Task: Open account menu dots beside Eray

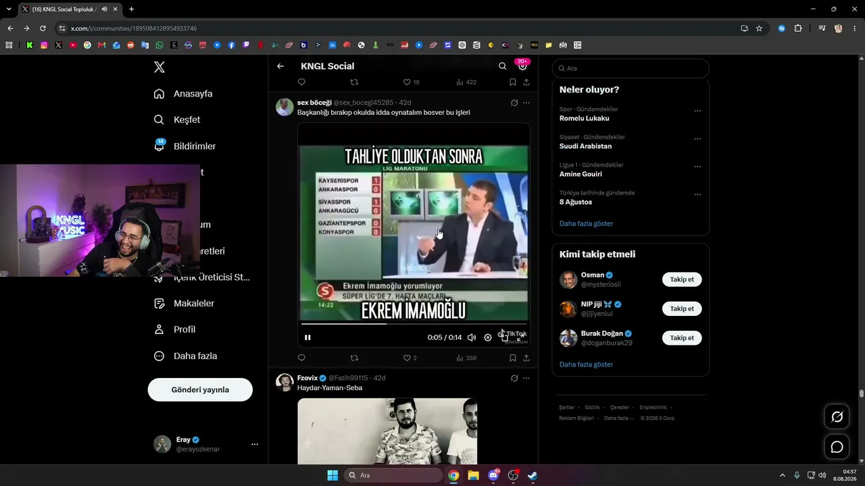Action: [x=255, y=444]
